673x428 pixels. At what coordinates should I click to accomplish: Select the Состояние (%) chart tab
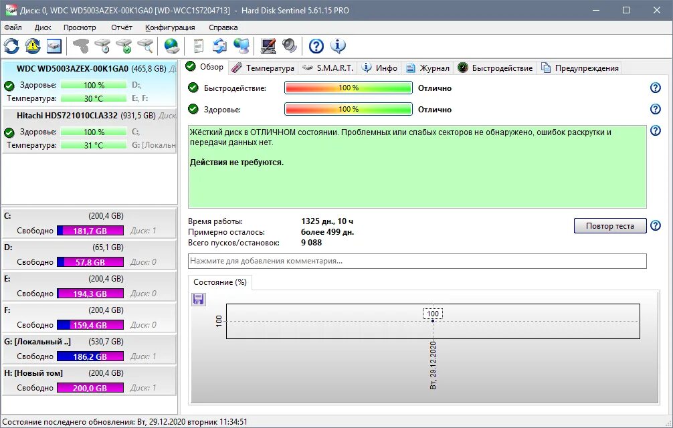point(219,282)
